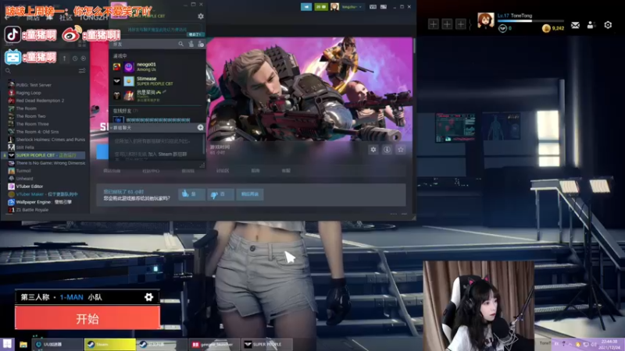Click ToneTong player avatar in lobby
This screenshot has width=625, height=351.
[485, 20]
